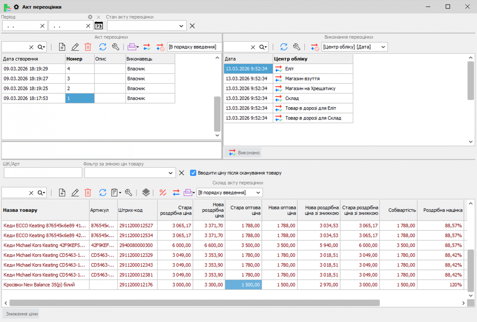477x322 pixels.
Task: Delete the selected revaluation act
Action: 88,47
